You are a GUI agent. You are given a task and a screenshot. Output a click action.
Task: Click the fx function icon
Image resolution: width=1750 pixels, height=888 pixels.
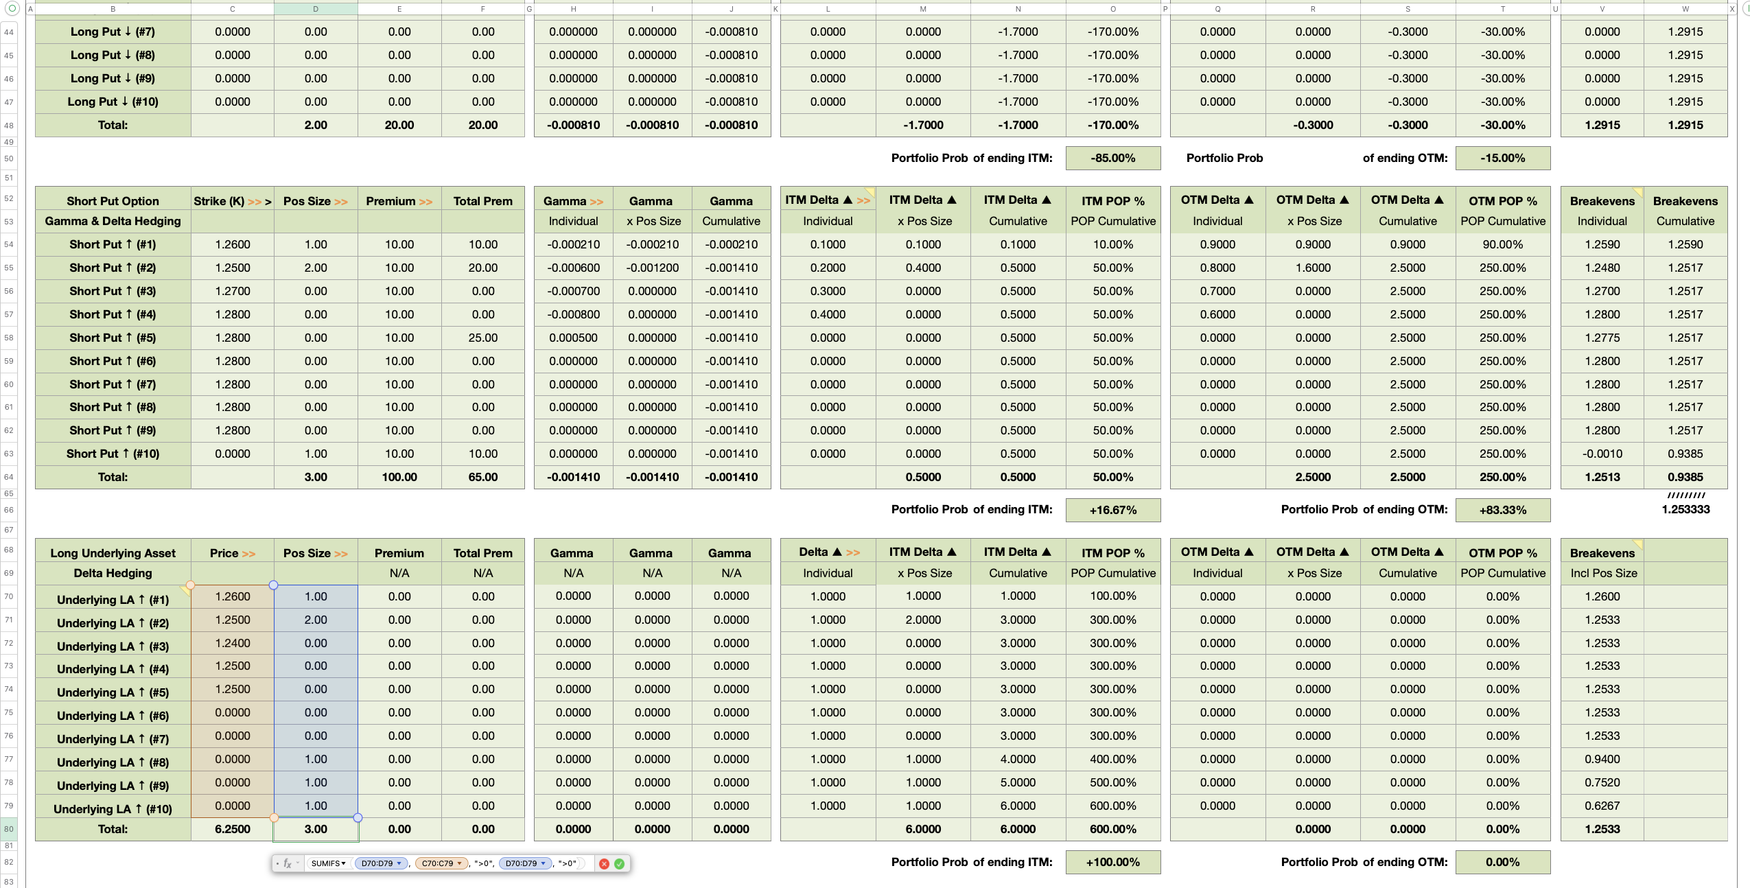click(288, 864)
